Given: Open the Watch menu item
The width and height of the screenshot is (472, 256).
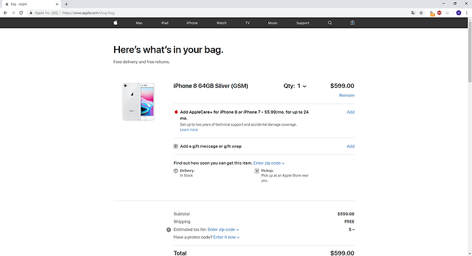Looking at the screenshot, I should [222, 23].
